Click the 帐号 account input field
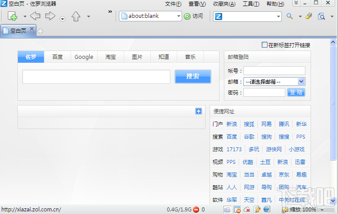The width and height of the screenshot is (338, 214). click(x=274, y=71)
